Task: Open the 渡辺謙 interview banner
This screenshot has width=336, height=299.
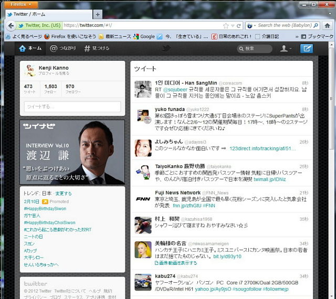Action: pos(72,152)
